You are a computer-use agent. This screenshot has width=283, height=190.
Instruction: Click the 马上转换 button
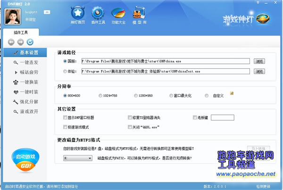tap(258, 149)
